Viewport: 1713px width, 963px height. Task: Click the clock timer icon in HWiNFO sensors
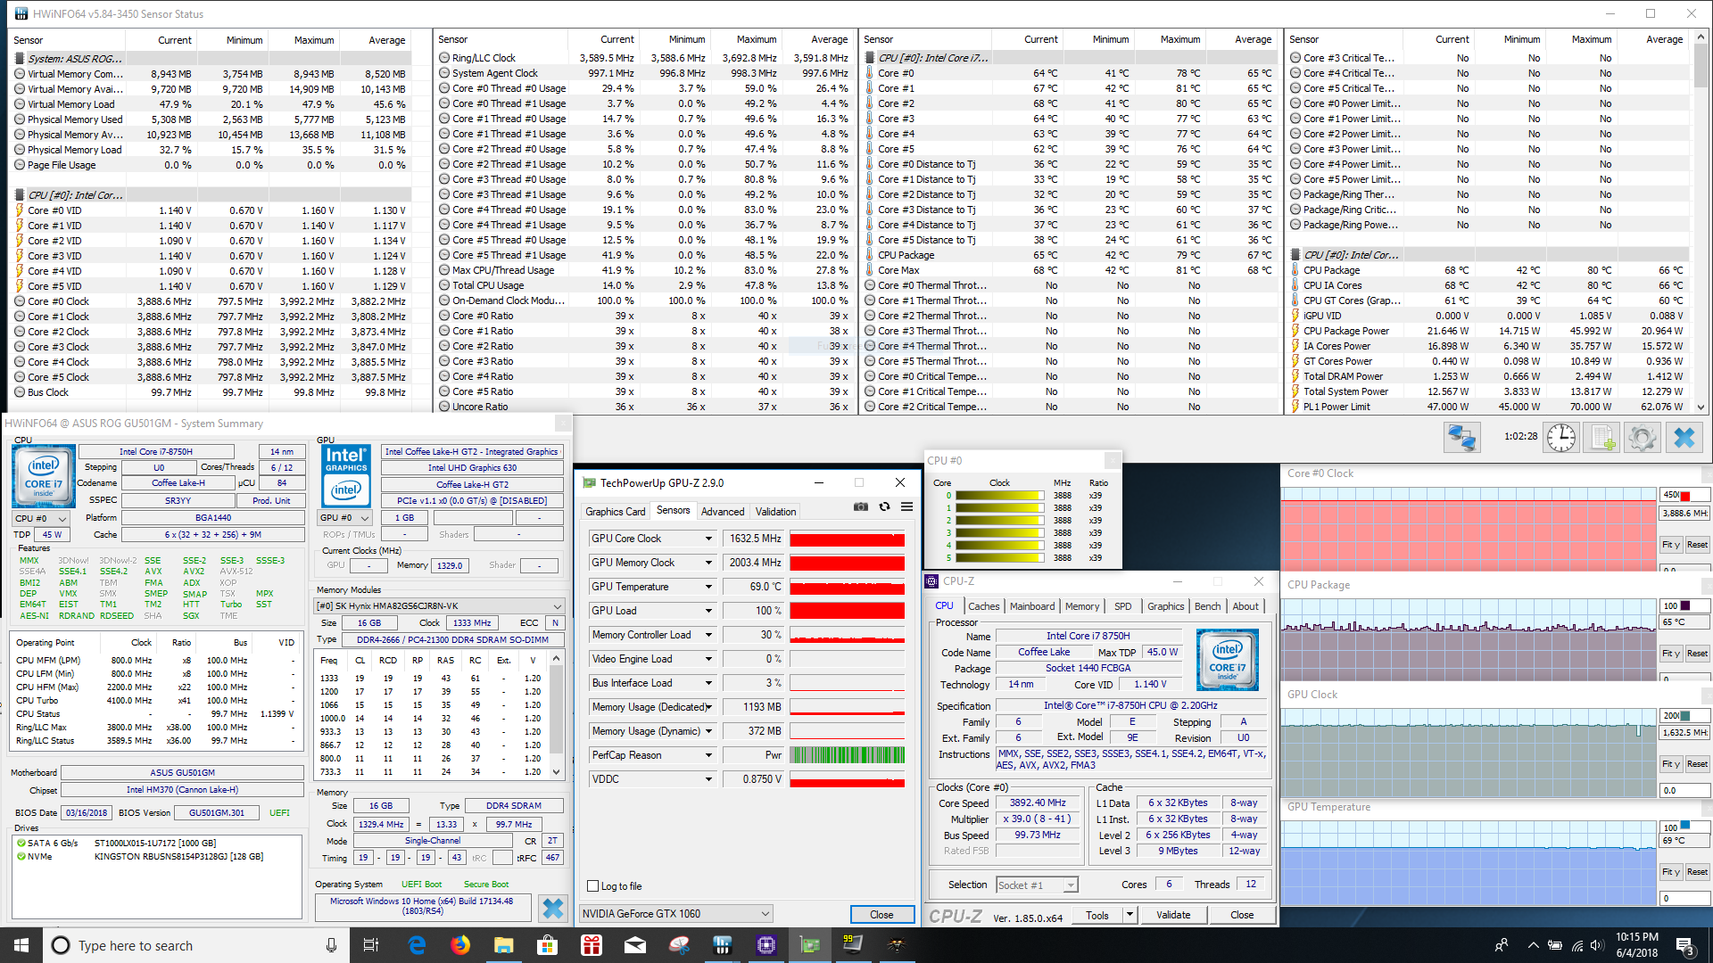[1561, 438]
